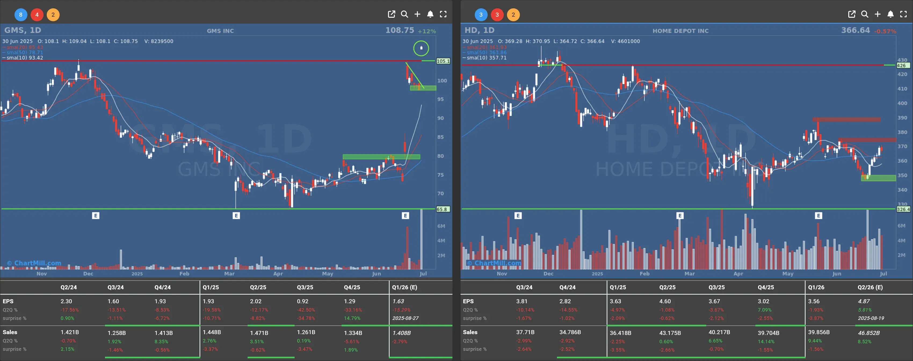Screen dimensions: 913x361
Task: Click the sma(20) 85.43 legend on GMS
Action: pyautogui.click(x=23, y=47)
